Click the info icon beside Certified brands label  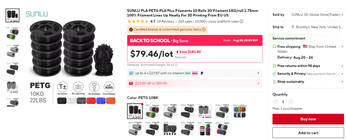click(204, 30)
